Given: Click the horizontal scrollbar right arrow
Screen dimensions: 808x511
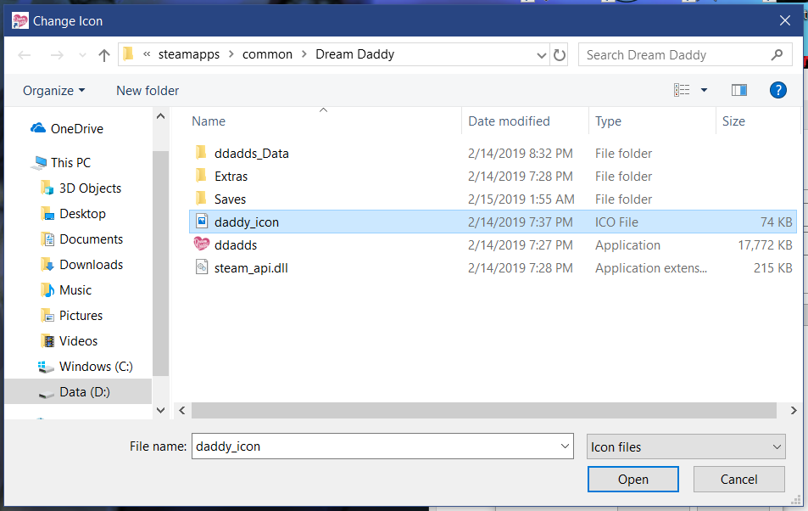Looking at the screenshot, I should tap(793, 410).
